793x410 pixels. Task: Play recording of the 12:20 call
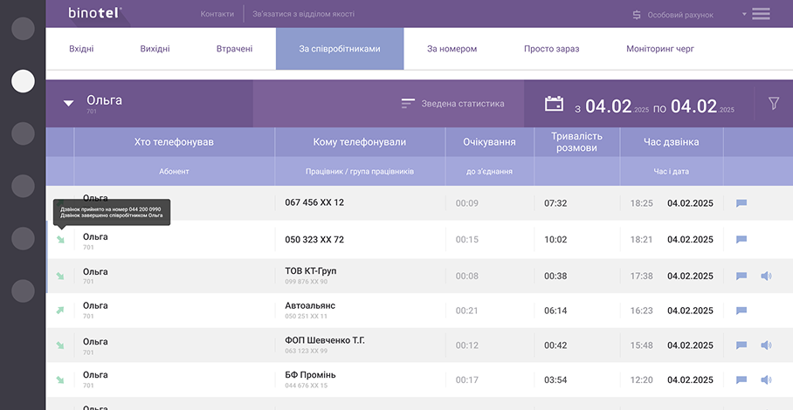click(766, 380)
